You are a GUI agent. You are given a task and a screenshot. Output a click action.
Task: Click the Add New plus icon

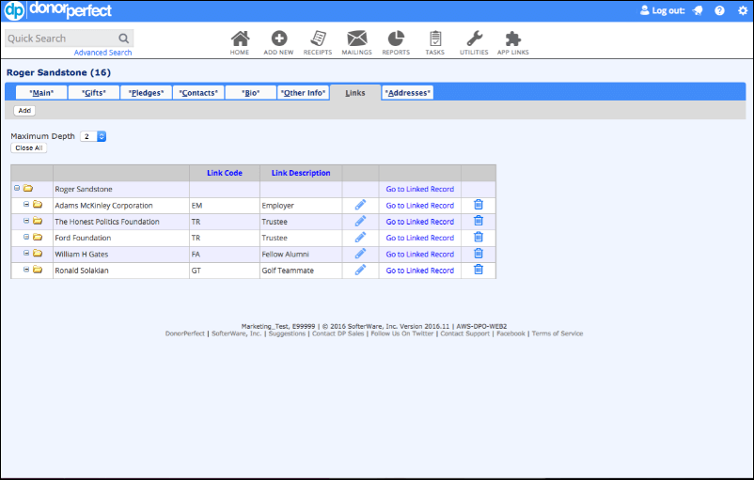[x=279, y=38]
